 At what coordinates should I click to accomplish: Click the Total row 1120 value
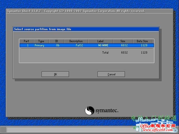[x=144, y=52]
